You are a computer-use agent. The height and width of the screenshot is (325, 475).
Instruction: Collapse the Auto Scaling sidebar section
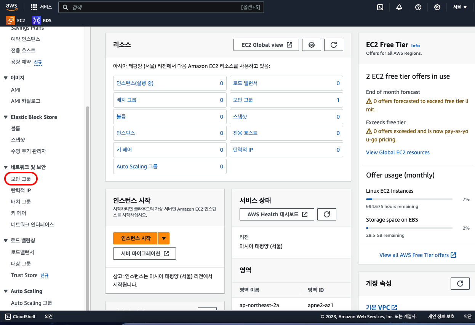coord(6,291)
